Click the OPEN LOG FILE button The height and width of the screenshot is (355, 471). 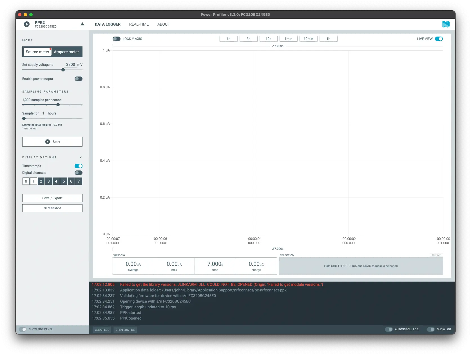(125, 330)
